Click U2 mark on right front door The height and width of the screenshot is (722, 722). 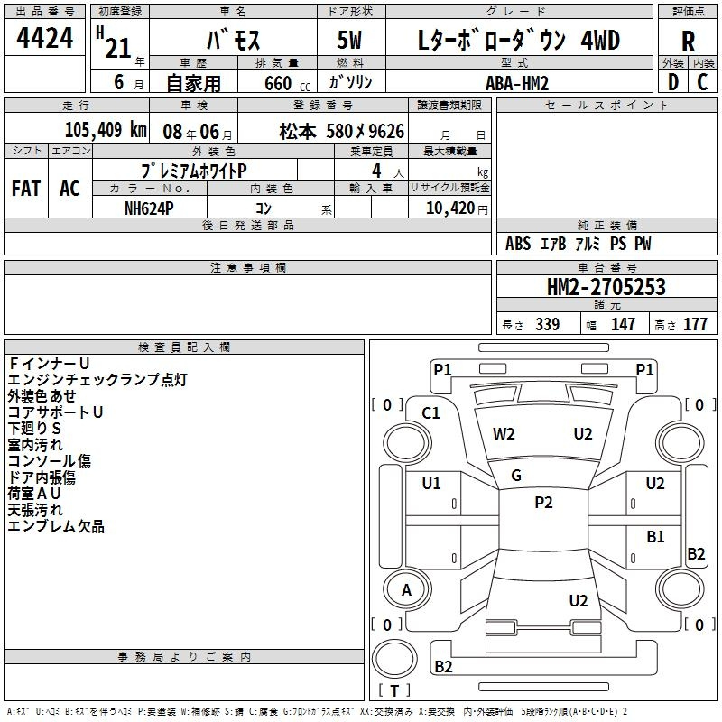(655, 484)
